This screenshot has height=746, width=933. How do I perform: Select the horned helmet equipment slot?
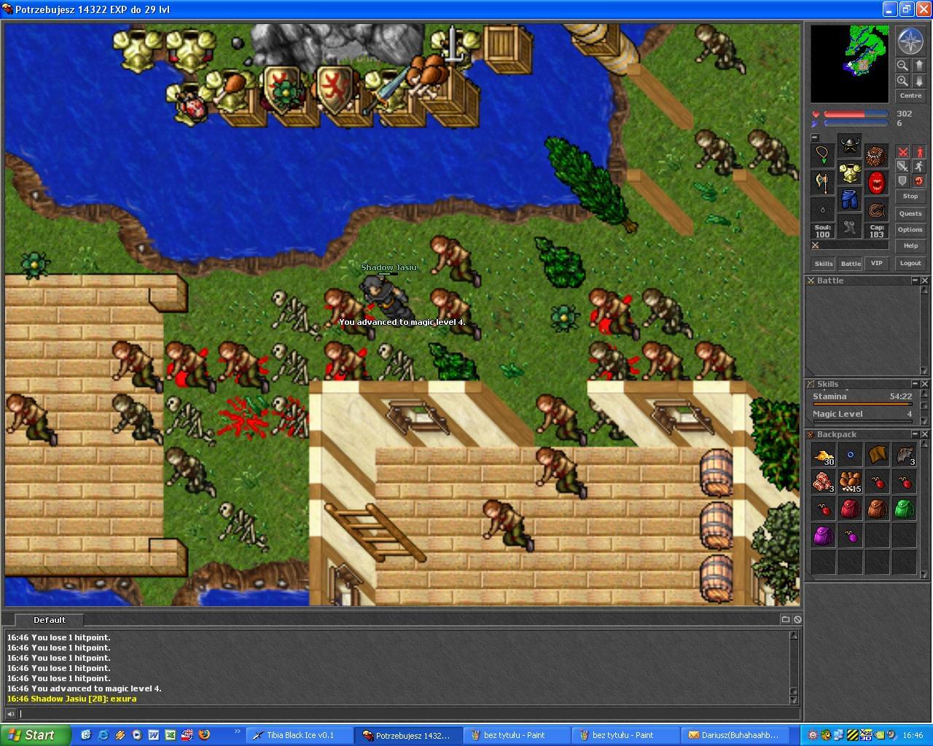click(x=850, y=146)
